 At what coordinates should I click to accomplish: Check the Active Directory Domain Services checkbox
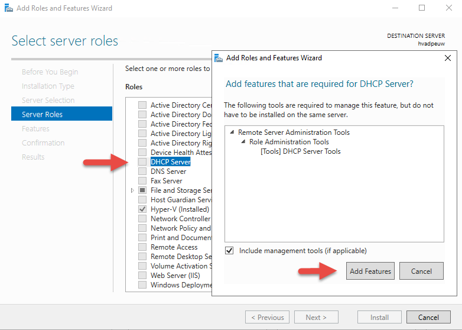pos(142,114)
